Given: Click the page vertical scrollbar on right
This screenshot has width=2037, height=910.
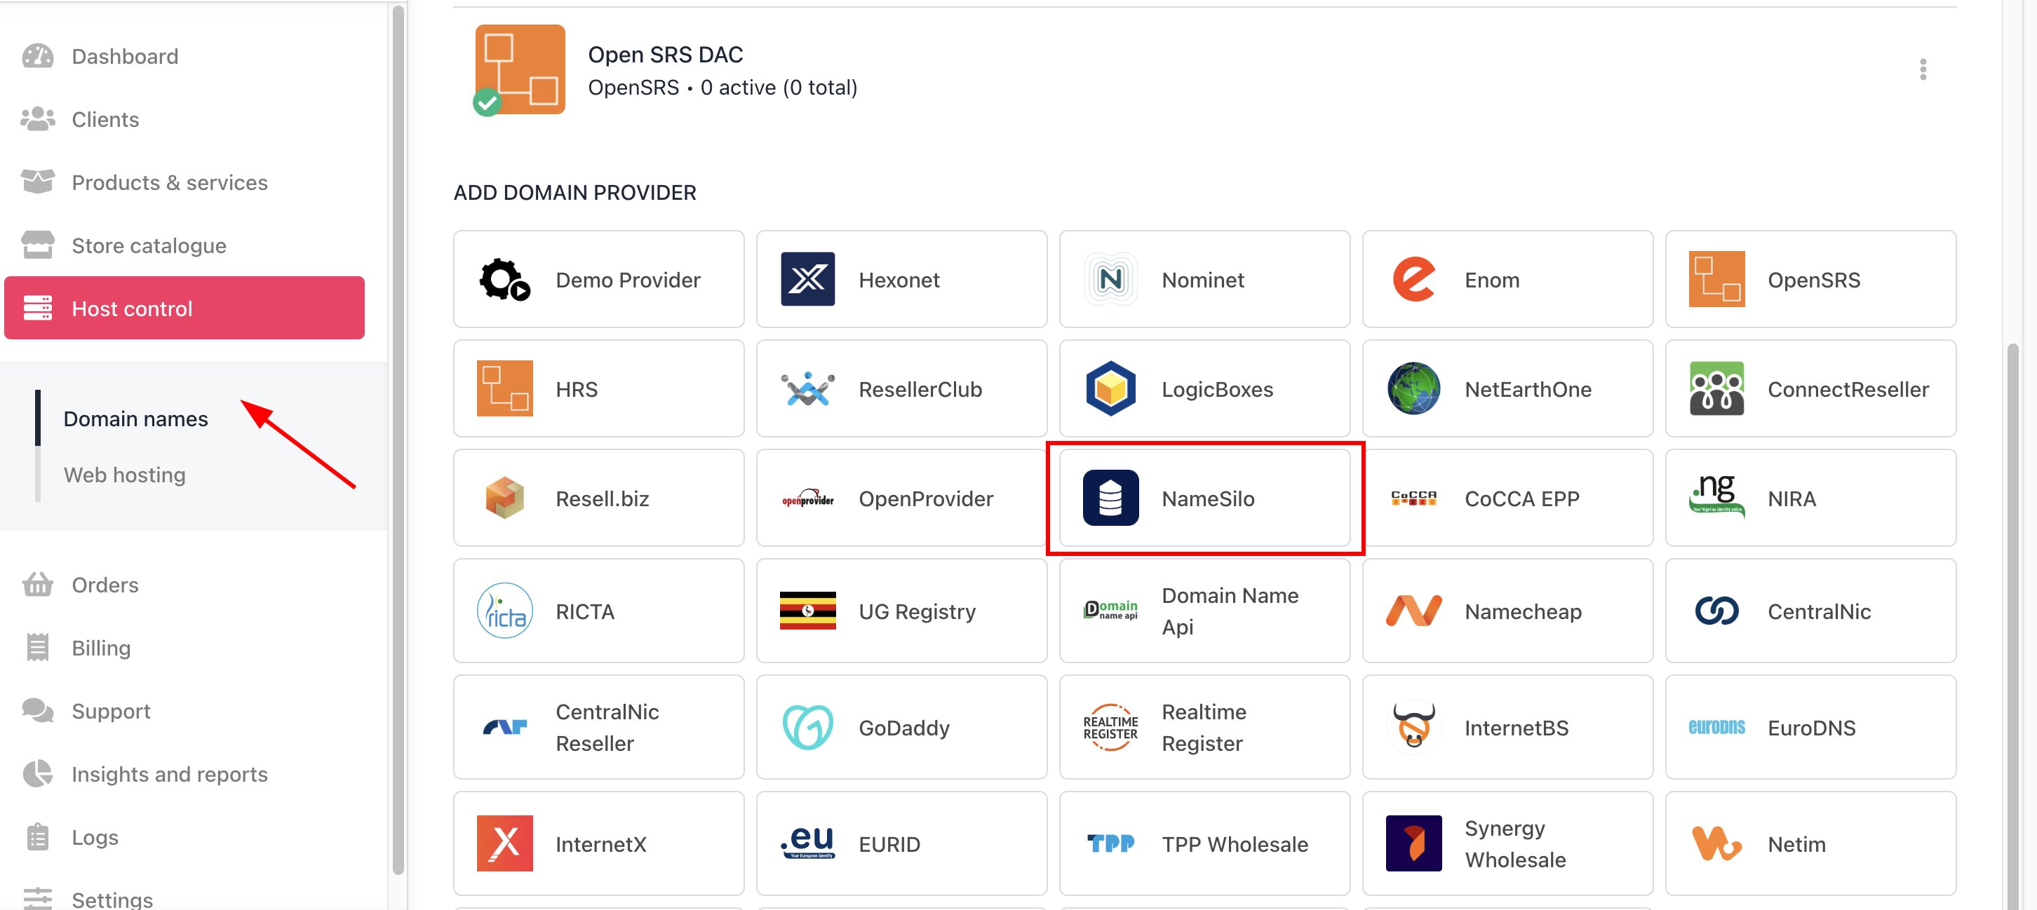Looking at the screenshot, I should [x=2012, y=625].
